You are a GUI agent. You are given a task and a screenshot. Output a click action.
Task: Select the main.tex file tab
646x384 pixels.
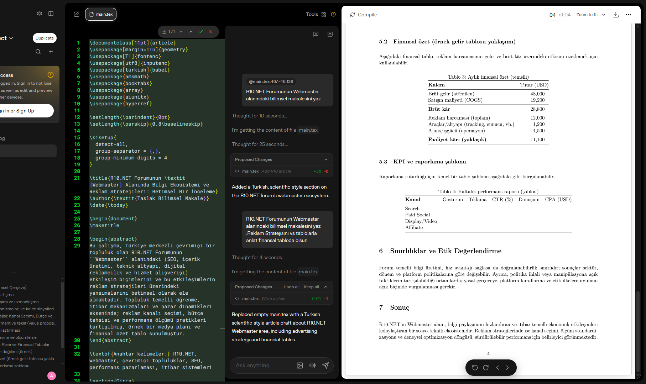coord(101,14)
